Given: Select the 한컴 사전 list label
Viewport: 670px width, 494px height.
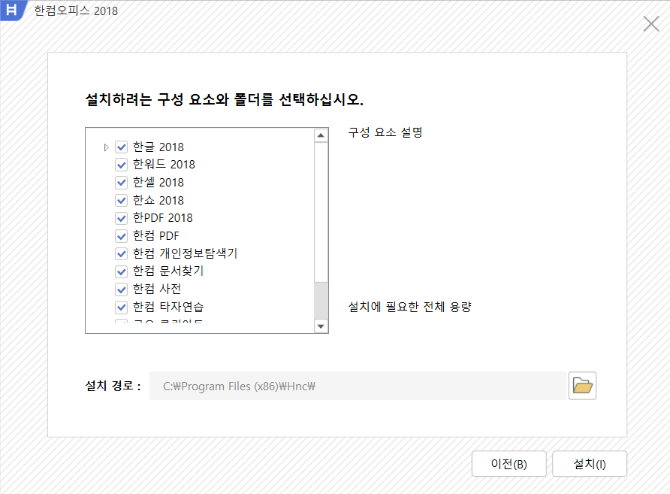Looking at the screenshot, I should coord(157,289).
